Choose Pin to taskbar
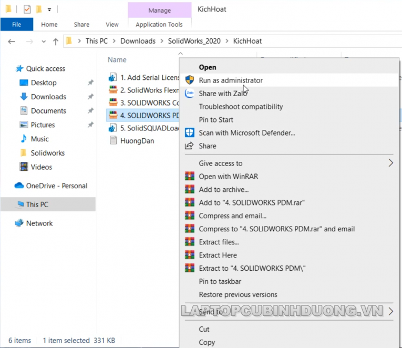 [220, 281]
